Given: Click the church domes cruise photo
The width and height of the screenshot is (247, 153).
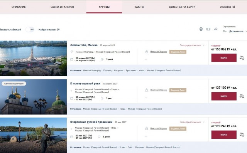Looking at the screenshot, I should pyautogui.click(x=33, y=97).
